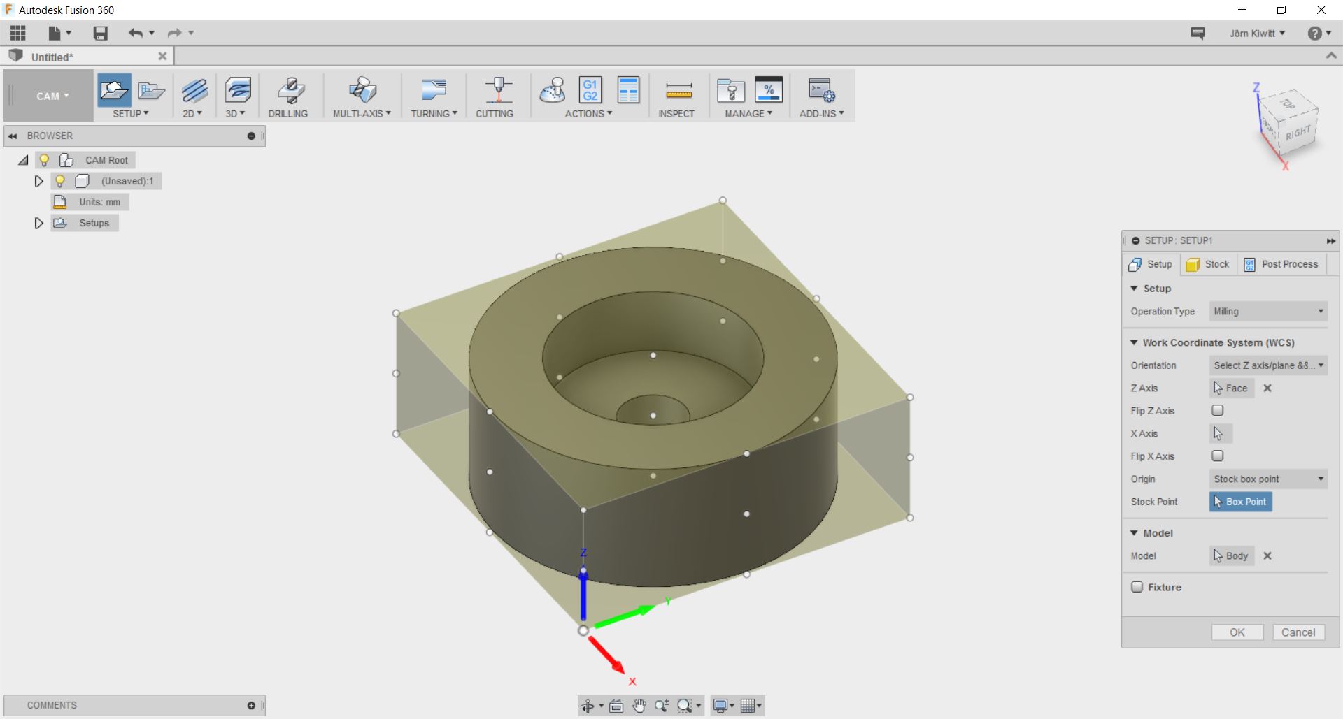This screenshot has width=1343, height=719.
Task: Switch to the Post Process tab
Action: click(1281, 264)
